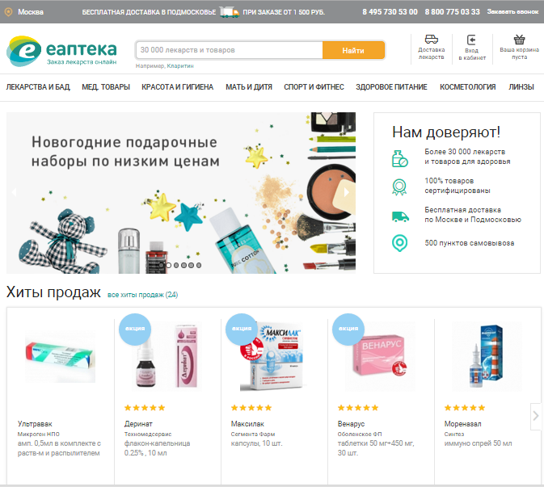Image resolution: width=544 pixels, height=487 pixels.
Task: Click the star rating of Венарус
Action: [x=358, y=408]
